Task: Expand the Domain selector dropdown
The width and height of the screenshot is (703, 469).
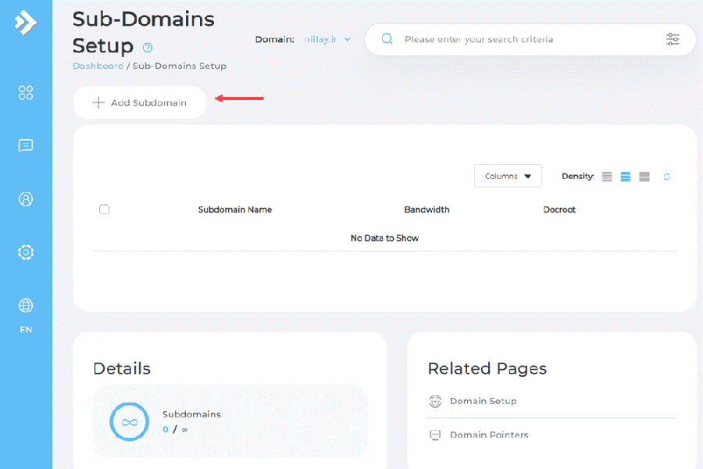Action: [328, 39]
